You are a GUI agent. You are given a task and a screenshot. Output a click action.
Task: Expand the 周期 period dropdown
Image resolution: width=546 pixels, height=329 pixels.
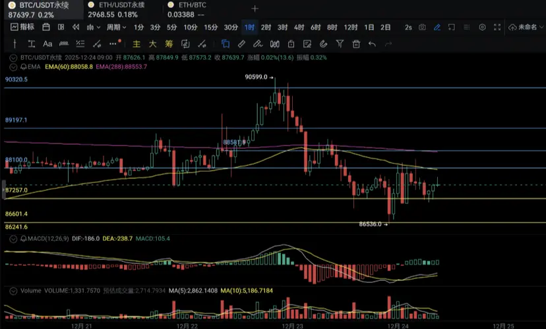click(x=116, y=27)
